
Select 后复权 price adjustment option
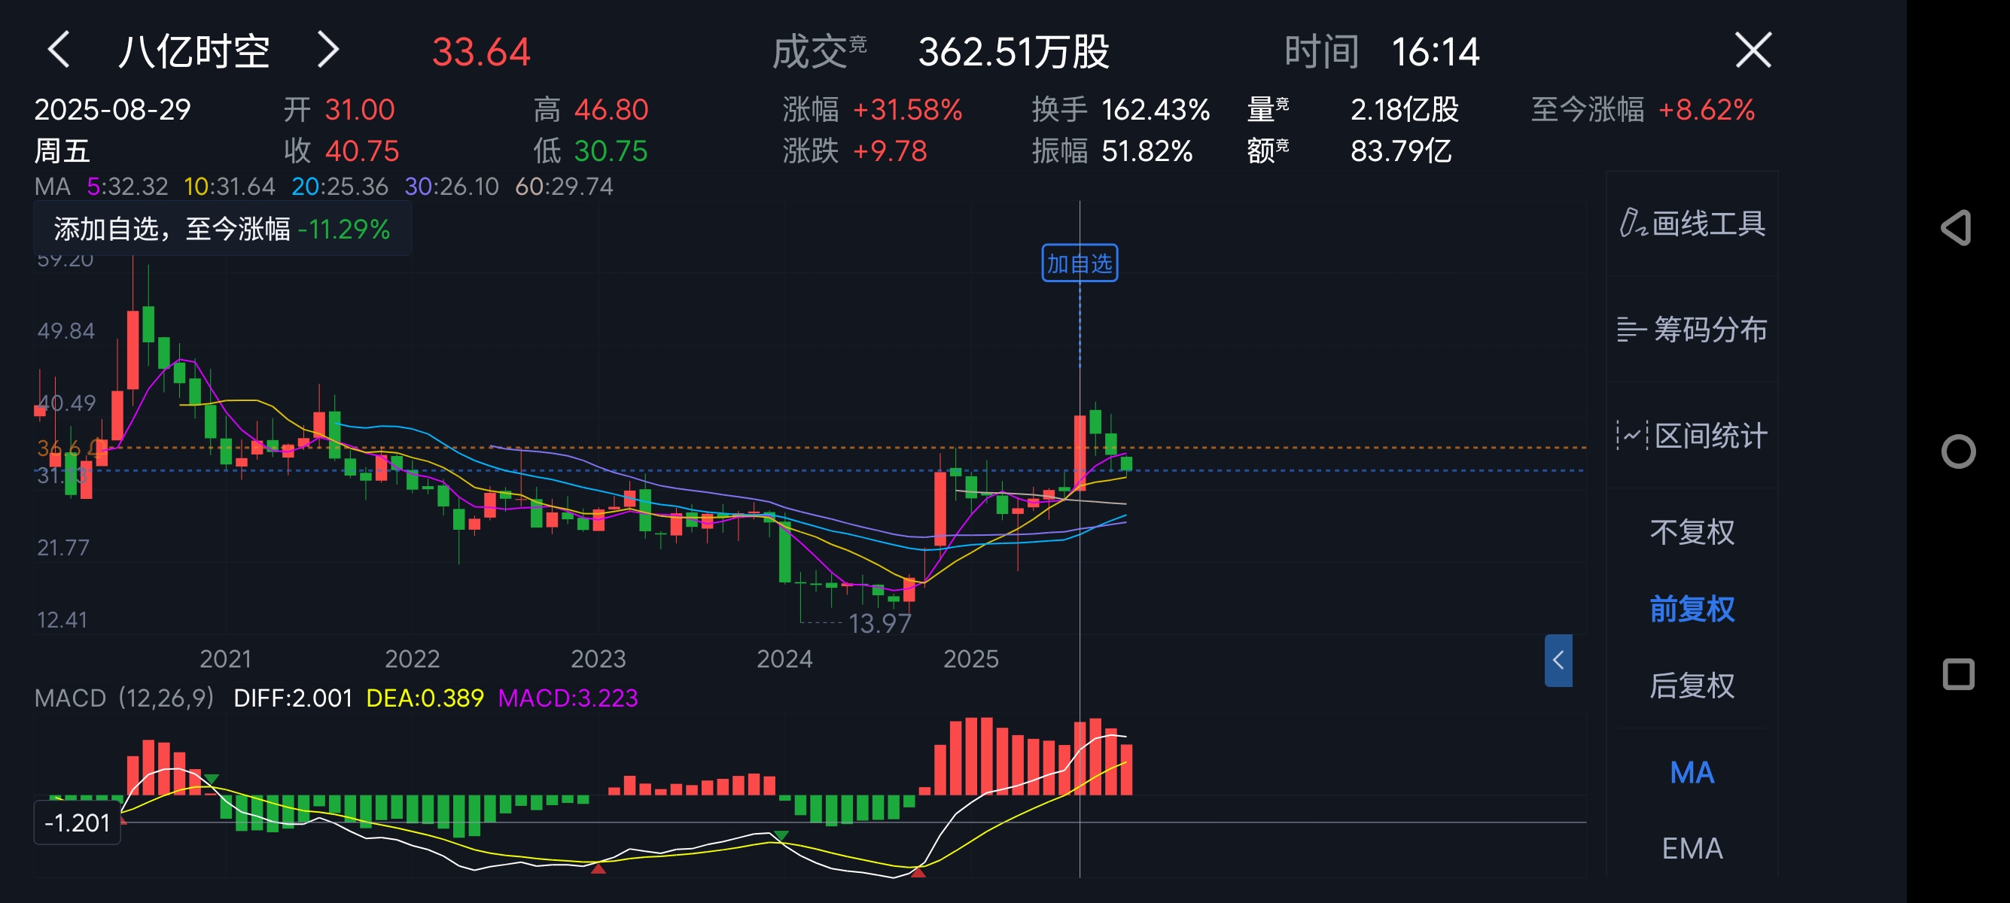[1692, 686]
